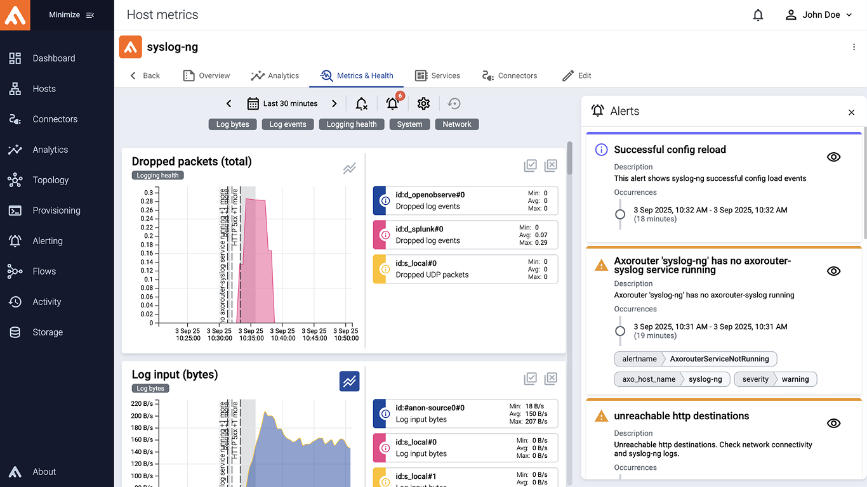Viewport: 867px width, 487px height.
Task: Close the Alerts panel
Action: (x=851, y=112)
